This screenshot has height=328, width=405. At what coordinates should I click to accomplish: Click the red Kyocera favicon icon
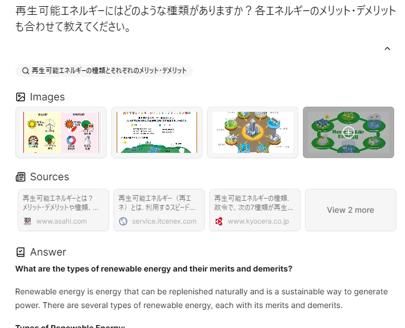219,221
